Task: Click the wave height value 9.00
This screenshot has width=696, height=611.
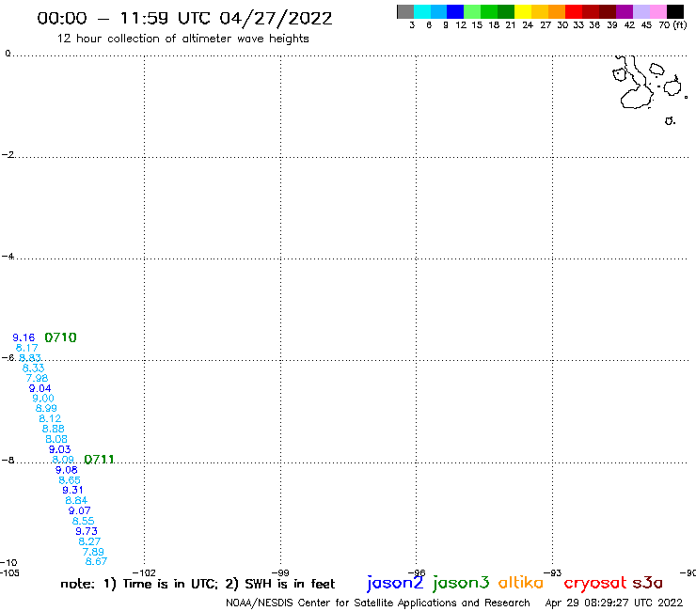Action: tap(43, 399)
